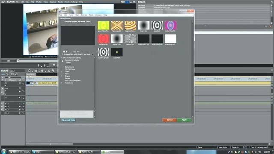The height and width of the screenshot is (154, 274).
Task: Click the Advanced Mode button
Action: pyautogui.click(x=68, y=120)
